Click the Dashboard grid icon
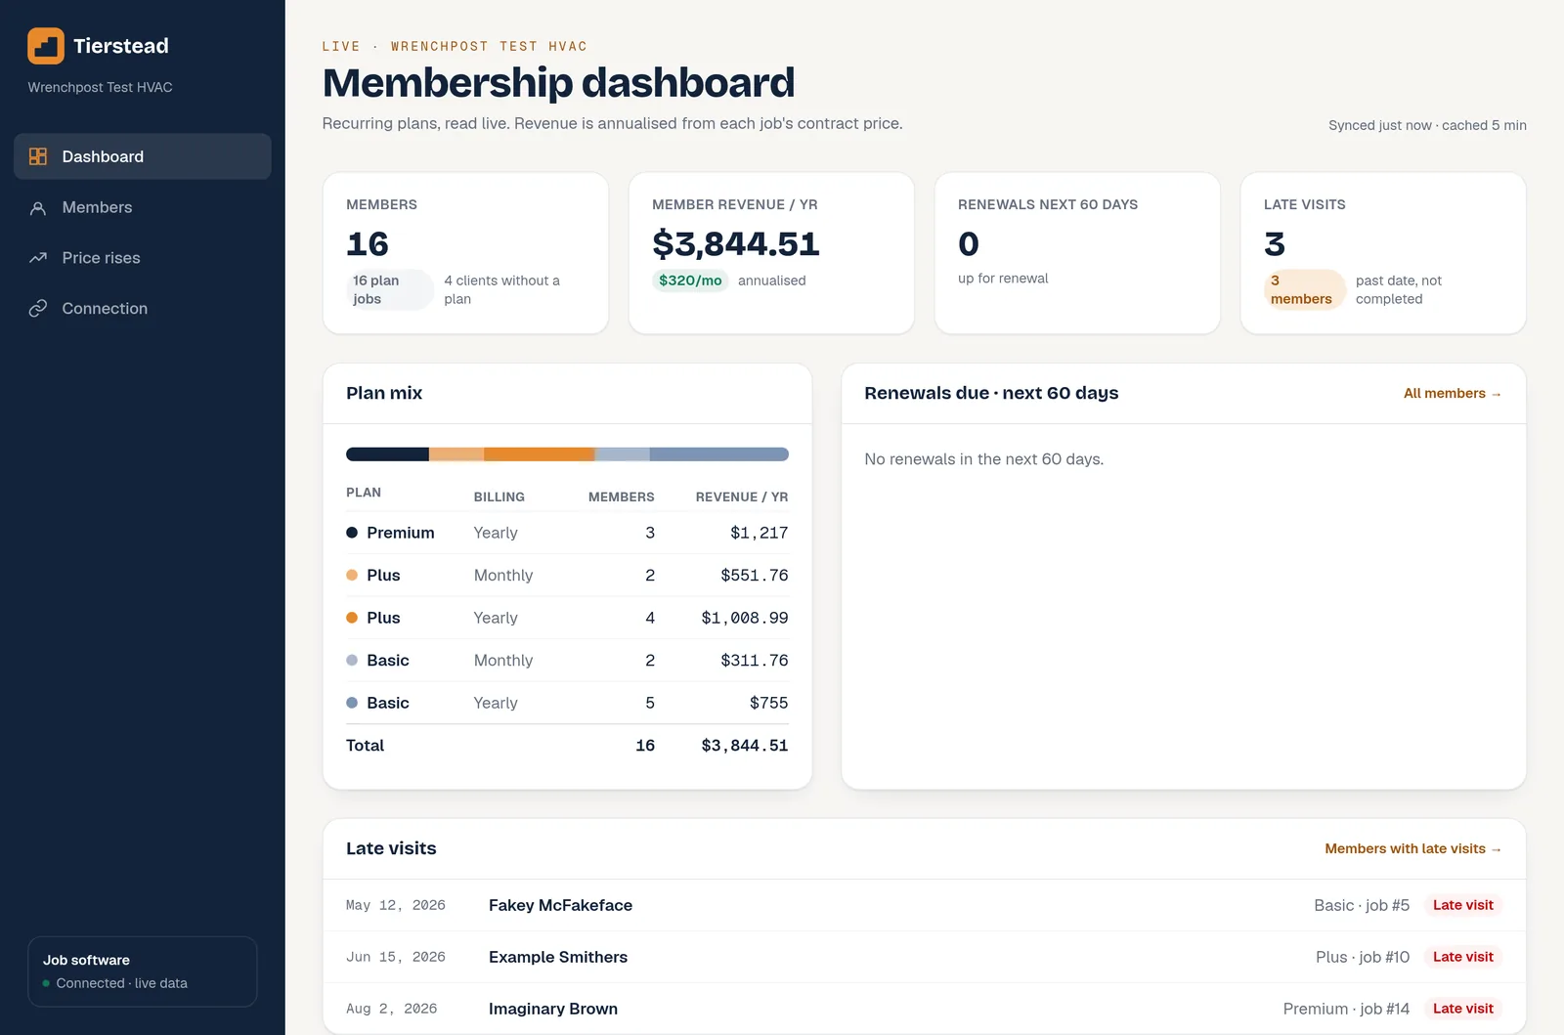1564x1035 pixels. pos(38,156)
